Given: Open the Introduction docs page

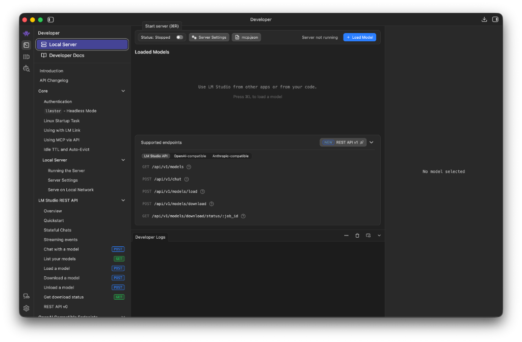Looking at the screenshot, I should [51, 71].
